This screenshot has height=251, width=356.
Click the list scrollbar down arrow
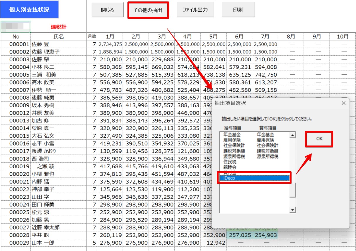(x=292, y=210)
